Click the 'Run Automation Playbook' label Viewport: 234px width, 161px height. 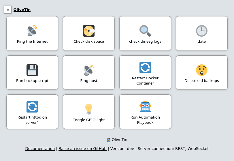point(145,120)
